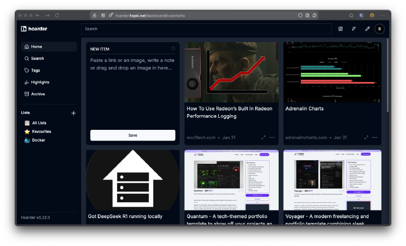This screenshot has width=406, height=246.
Task: Click info icon in New Item card
Action: (173, 49)
